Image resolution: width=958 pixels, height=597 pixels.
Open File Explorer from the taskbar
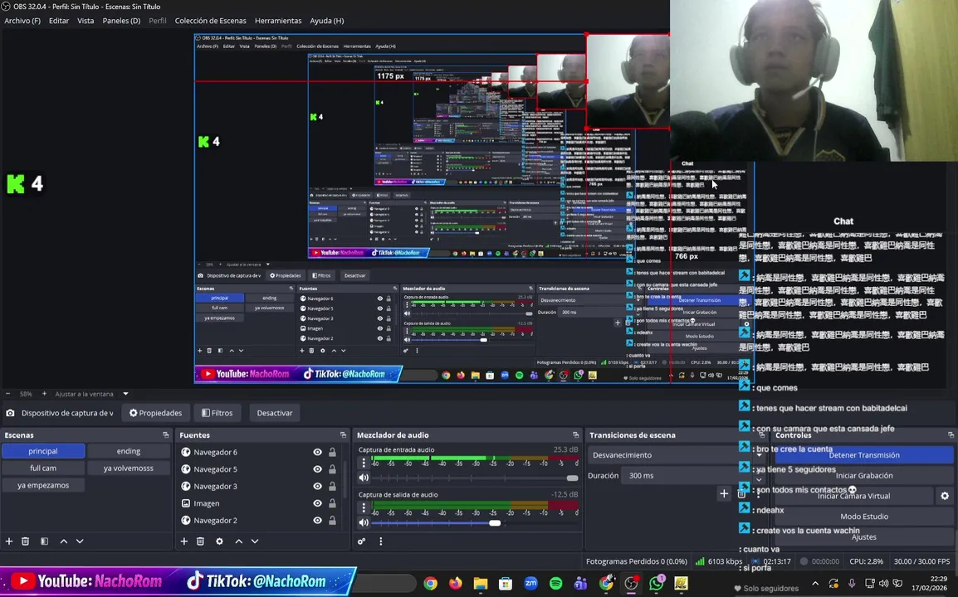pyautogui.click(x=481, y=584)
